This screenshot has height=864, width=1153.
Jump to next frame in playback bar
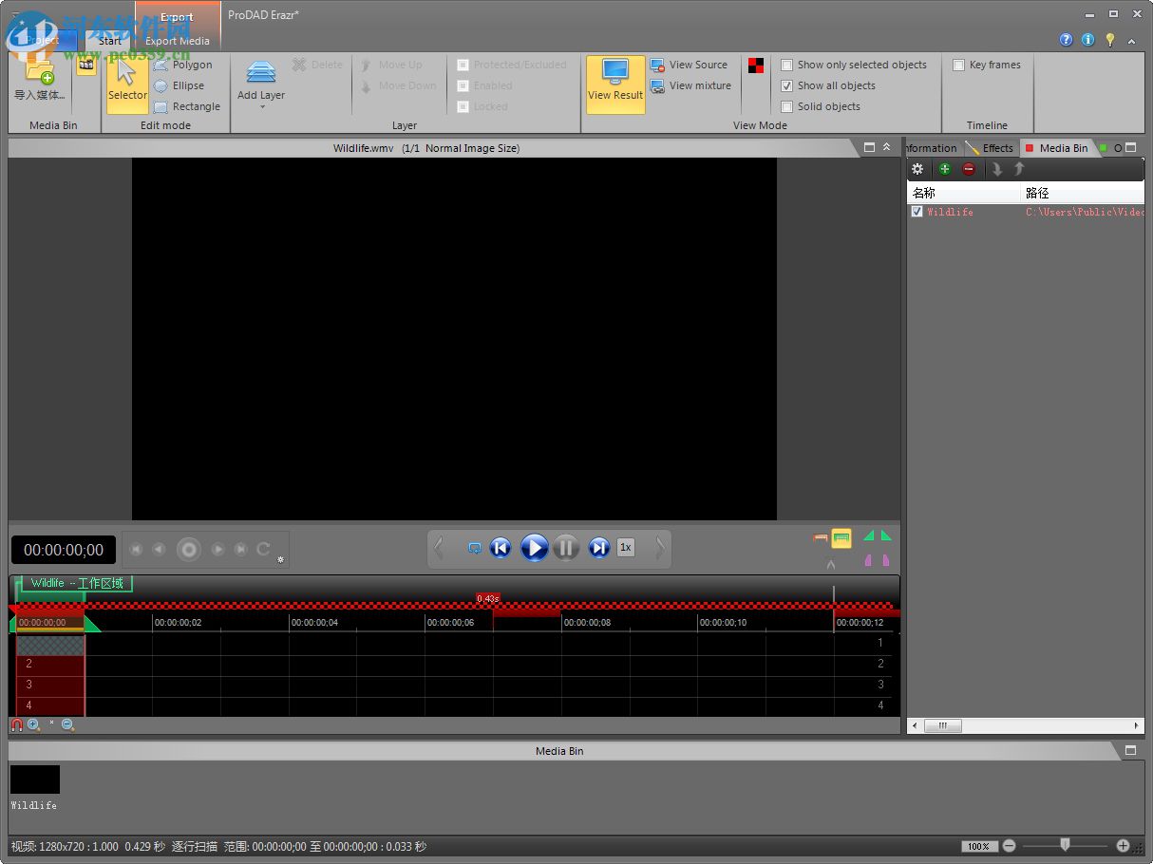click(598, 548)
